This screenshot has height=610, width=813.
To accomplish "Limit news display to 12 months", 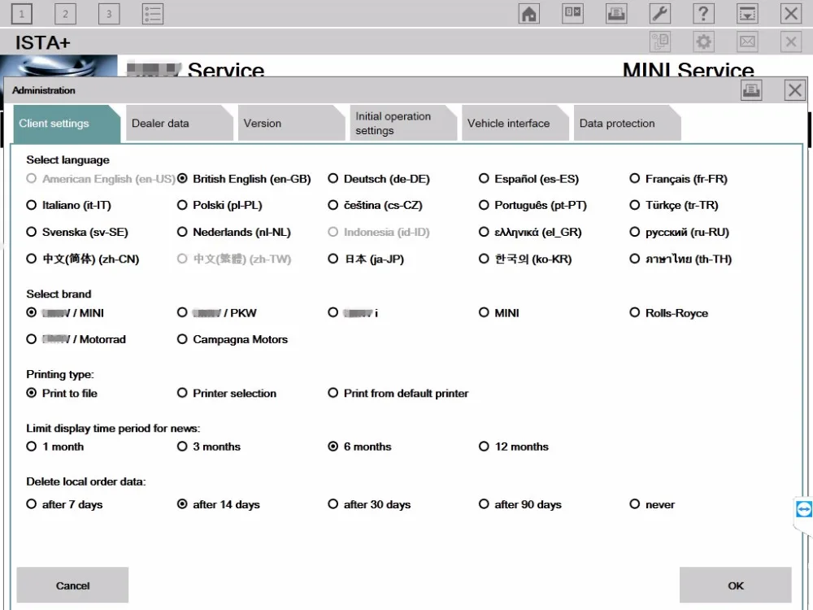I will (514, 447).
